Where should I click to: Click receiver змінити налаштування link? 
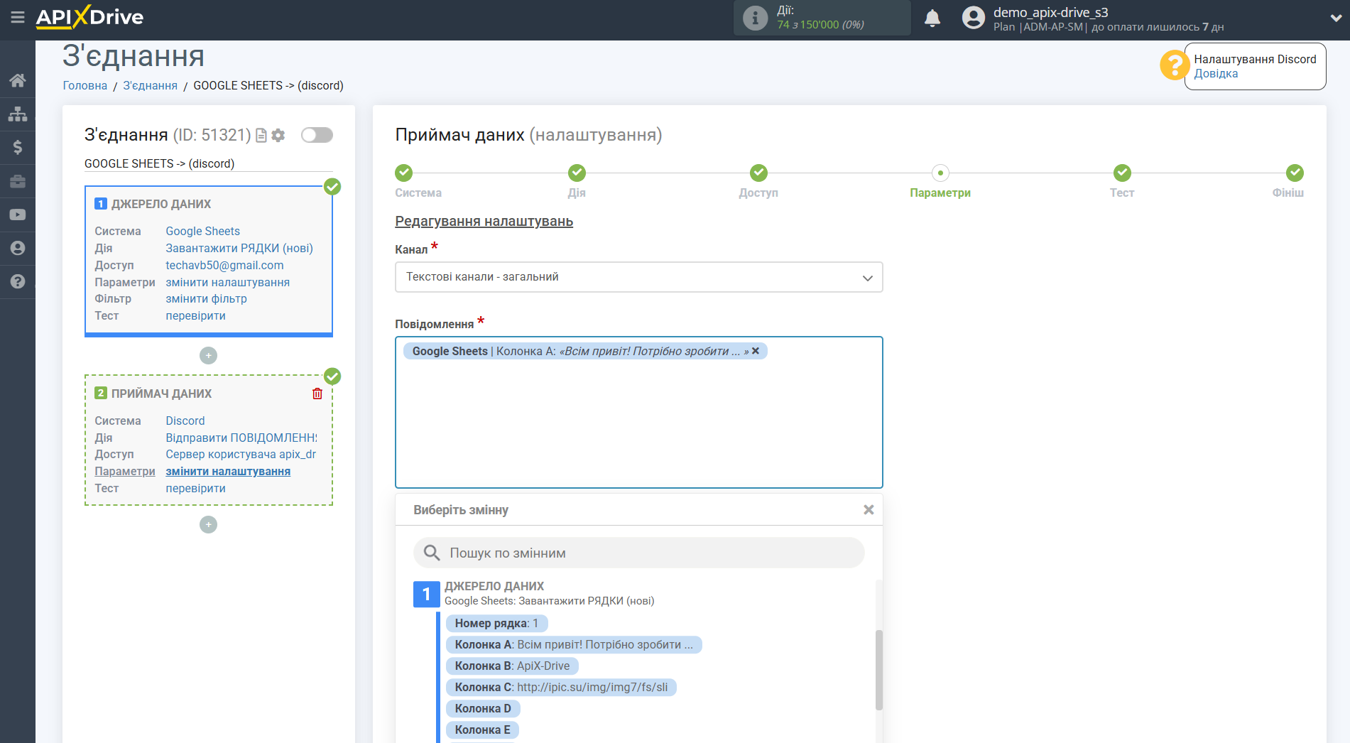click(228, 472)
